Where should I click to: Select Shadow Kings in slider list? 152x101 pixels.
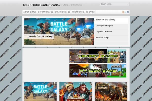pos(111,39)
